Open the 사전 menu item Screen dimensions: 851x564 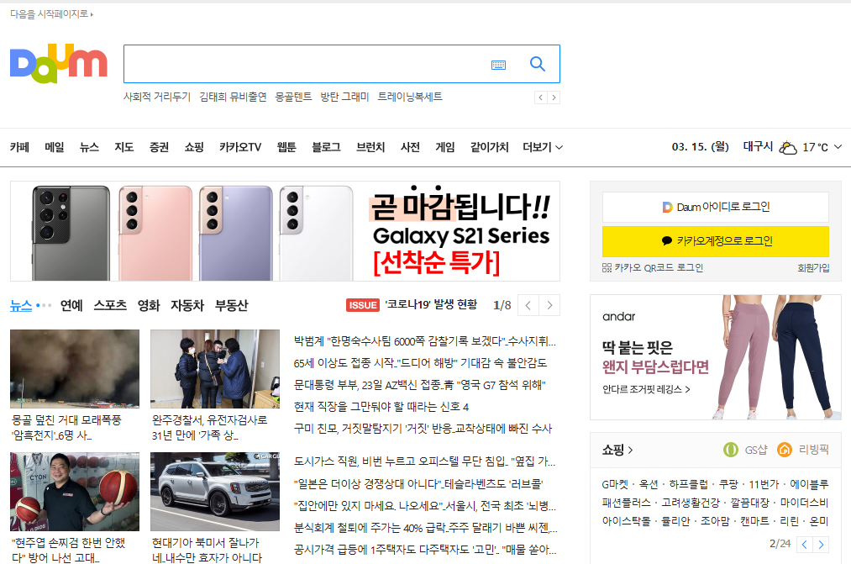410,147
